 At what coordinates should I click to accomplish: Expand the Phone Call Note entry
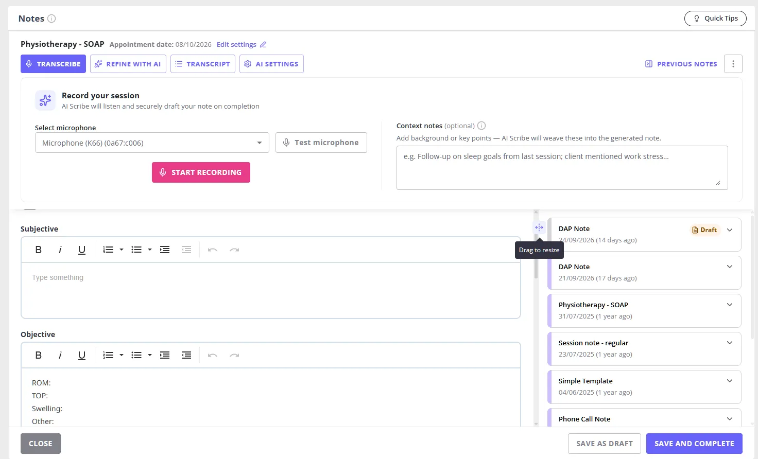coord(730,419)
